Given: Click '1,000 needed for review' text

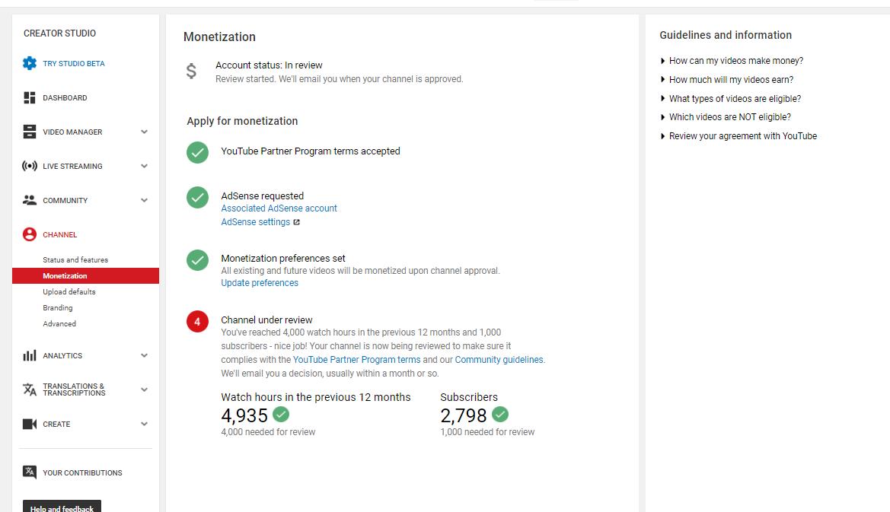Looking at the screenshot, I should click(x=487, y=432).
